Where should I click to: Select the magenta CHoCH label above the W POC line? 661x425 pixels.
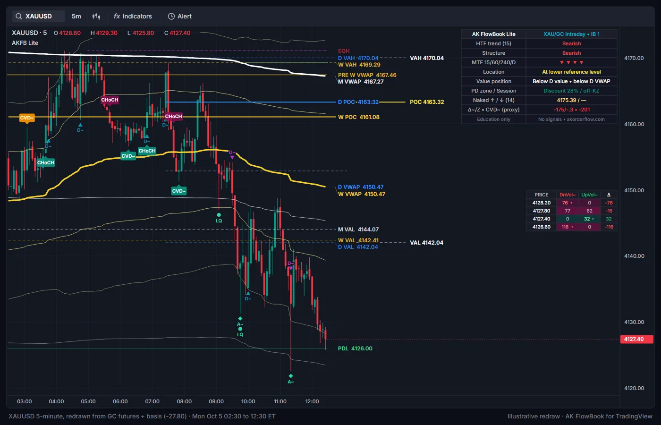coord(110,100)
